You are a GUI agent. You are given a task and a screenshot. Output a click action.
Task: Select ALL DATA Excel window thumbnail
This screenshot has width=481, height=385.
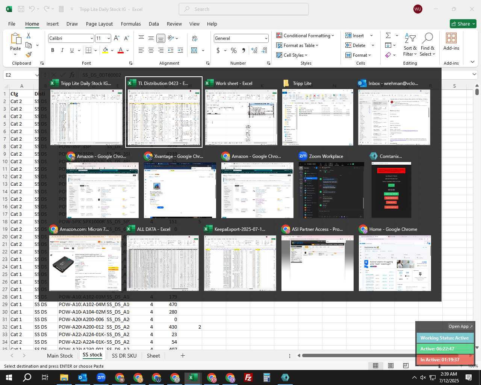pos(163,258)
